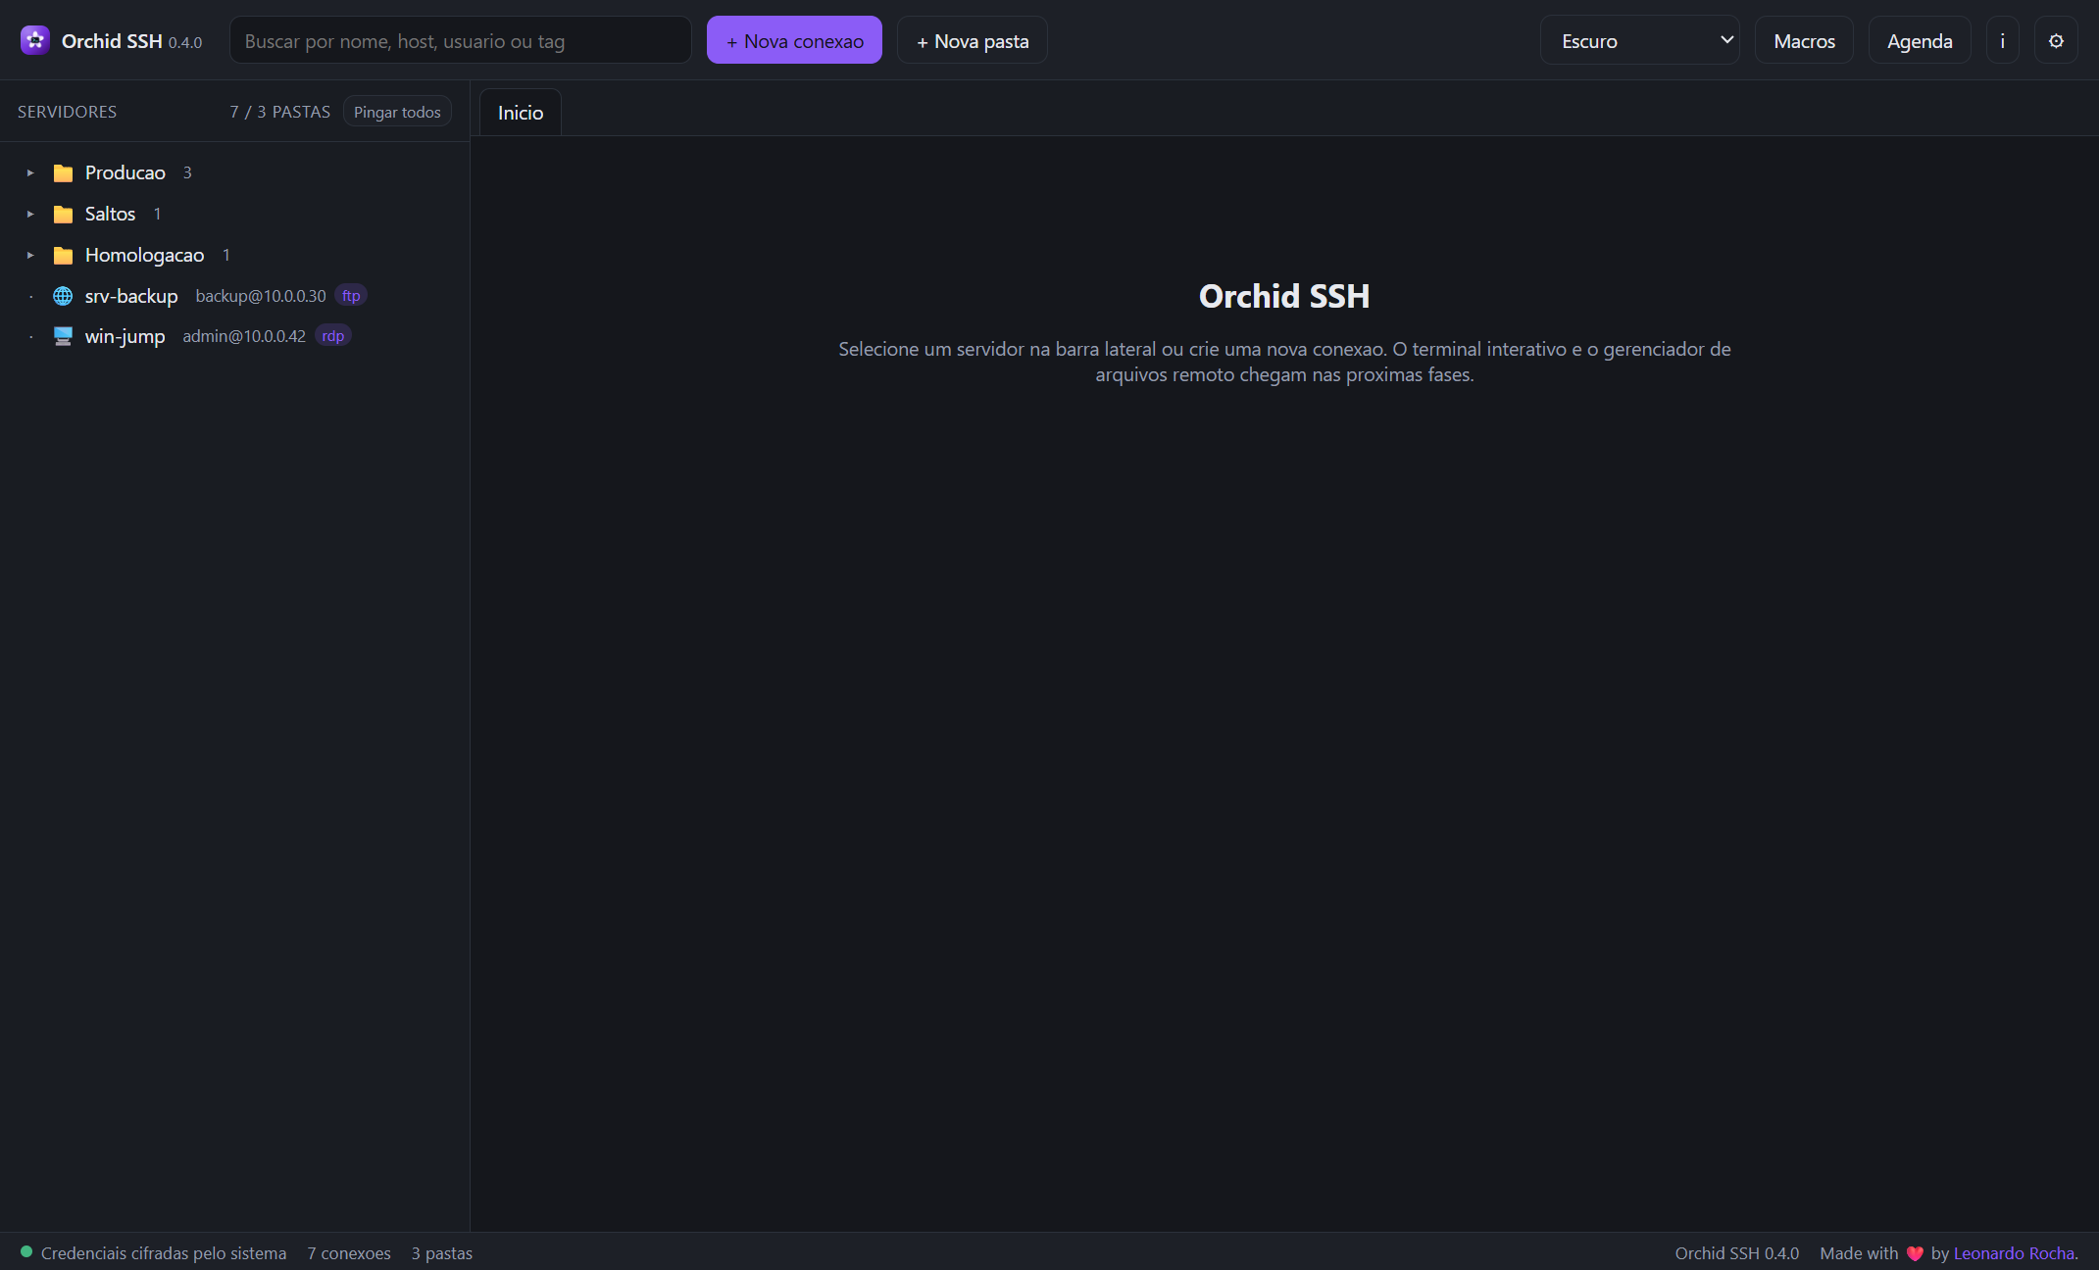Select the Producao folder name

pos(125,172)
